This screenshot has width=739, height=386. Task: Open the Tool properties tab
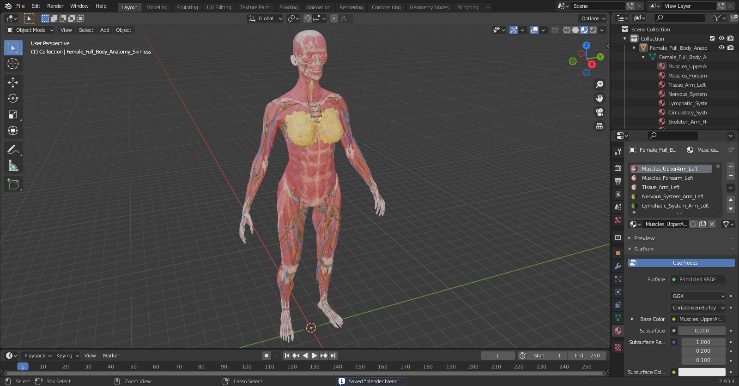click(618, 151)
